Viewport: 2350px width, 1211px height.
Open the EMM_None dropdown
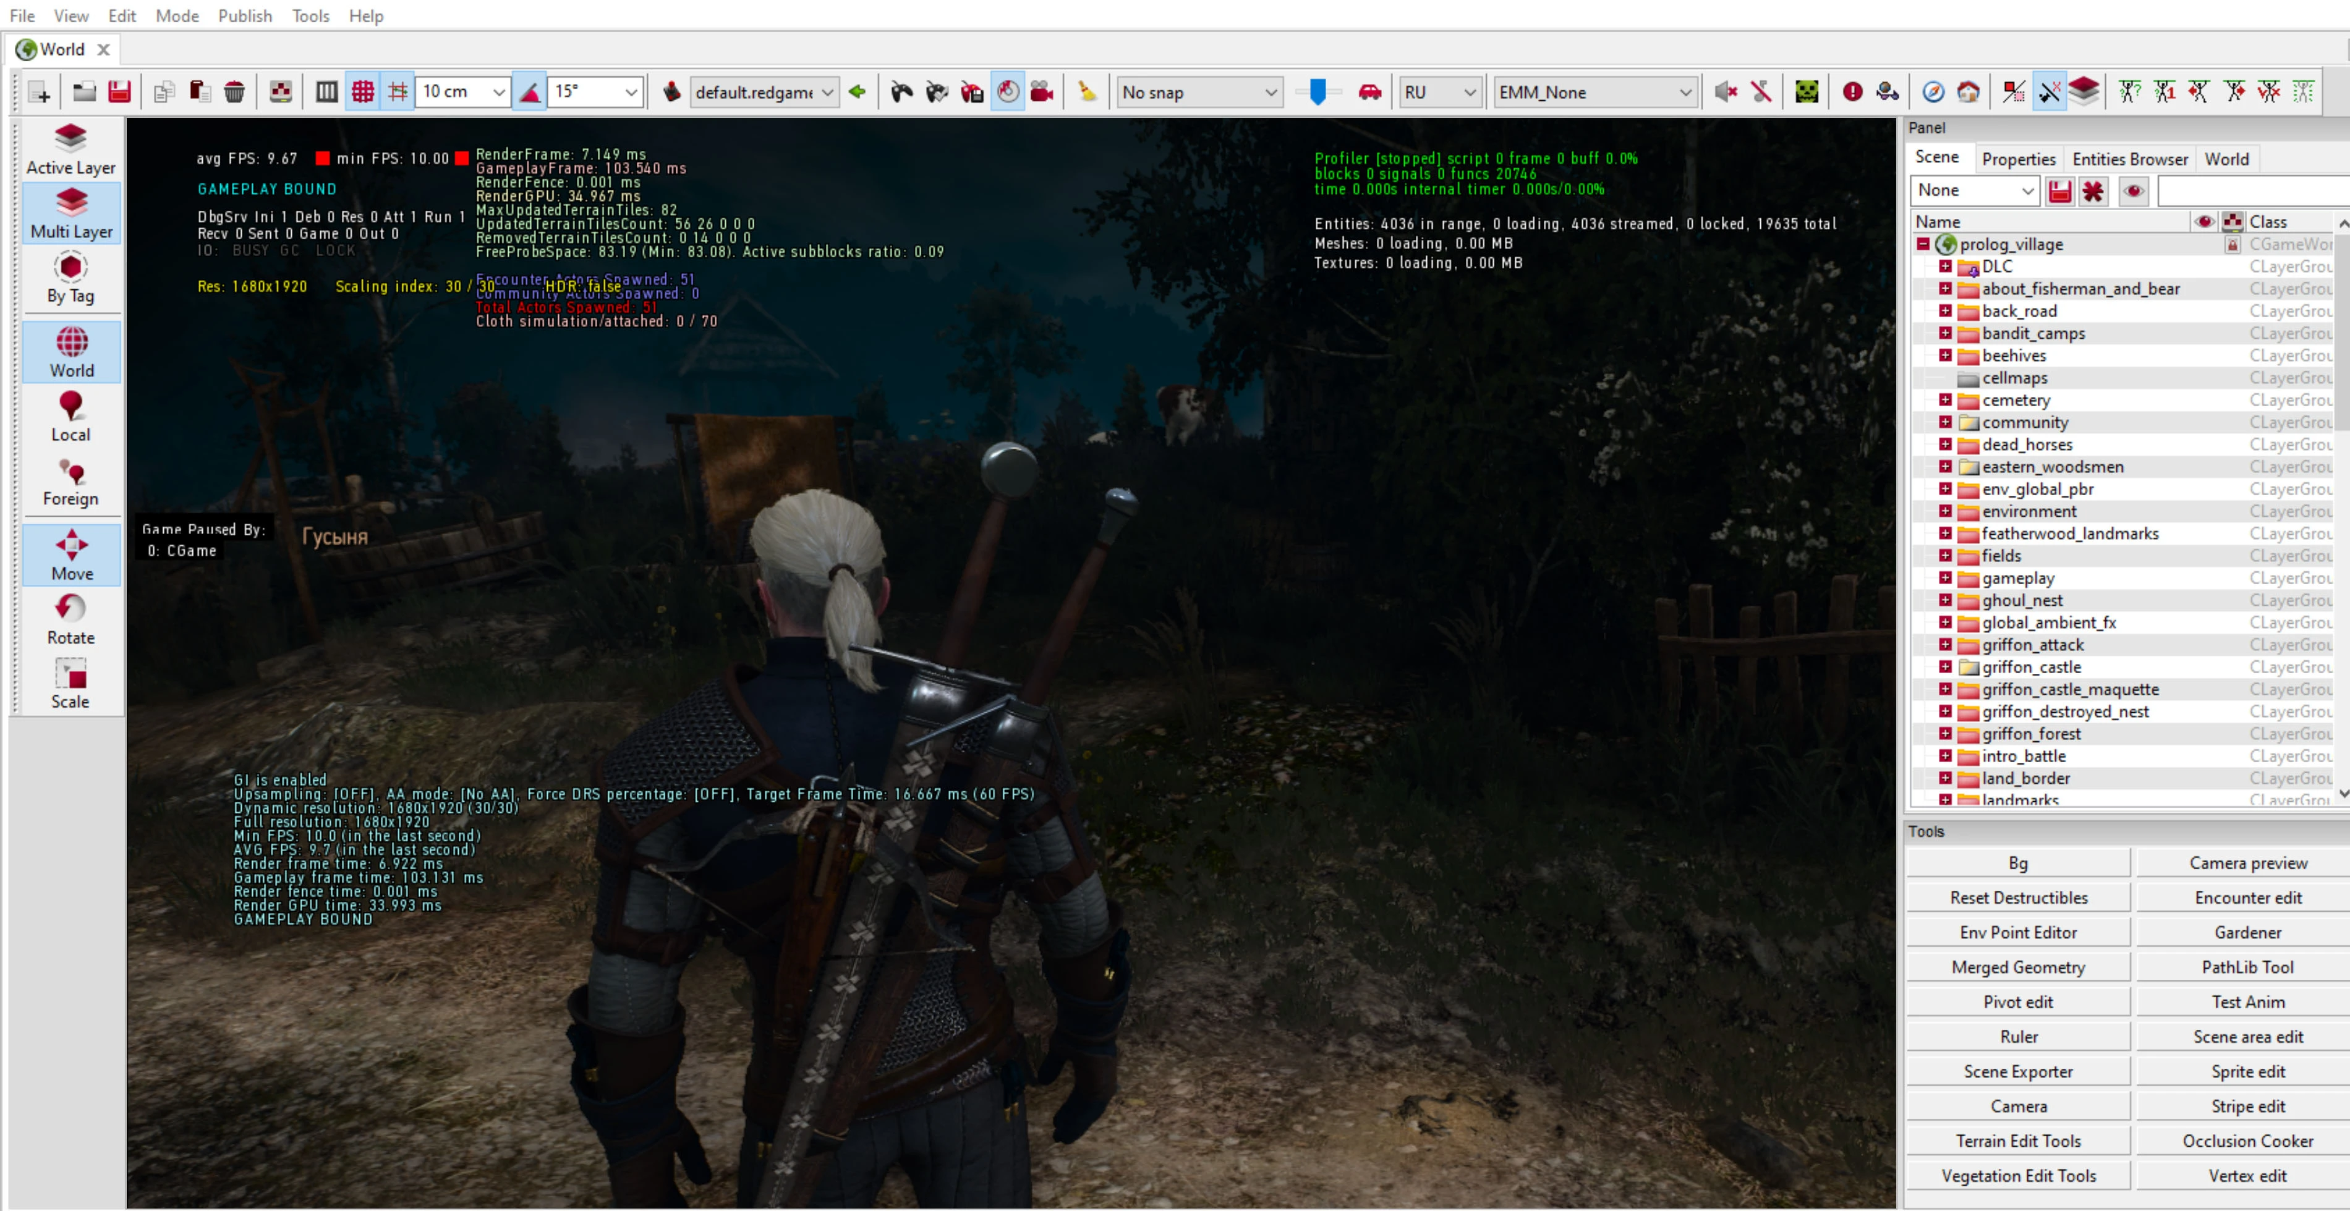(x=1685, y=92)
